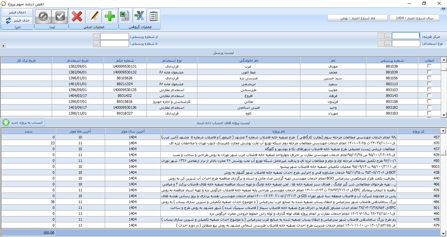Click percent value 23 in project 470 row
The image size is (447, 237).
pyautogui.click(x=52, y=143)
